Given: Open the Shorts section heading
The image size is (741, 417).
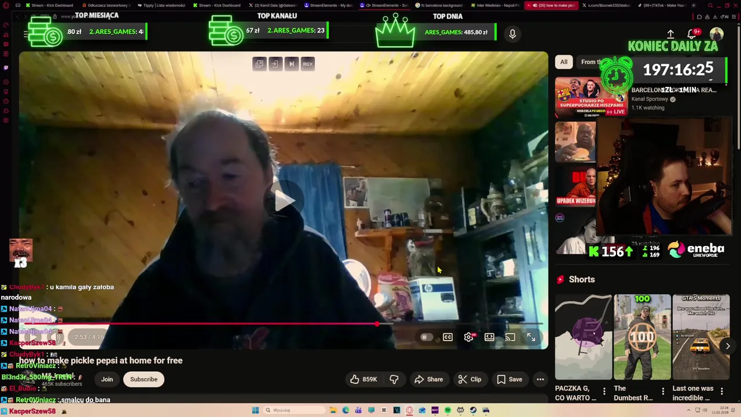Looking at the screenshot, I should [581, 279].
